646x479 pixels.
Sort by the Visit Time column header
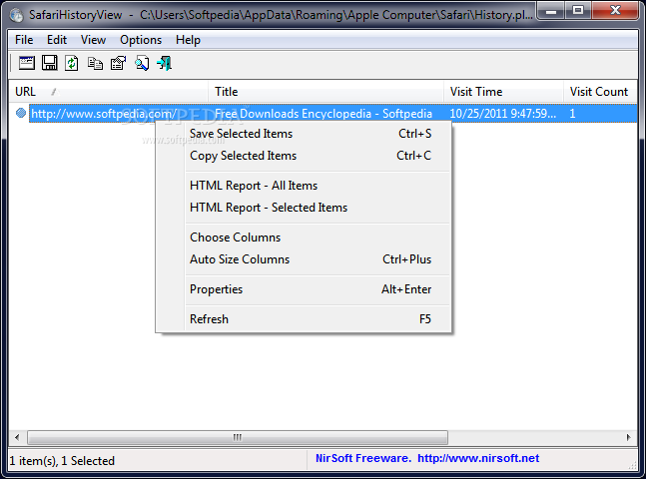(x=503, y=92)
